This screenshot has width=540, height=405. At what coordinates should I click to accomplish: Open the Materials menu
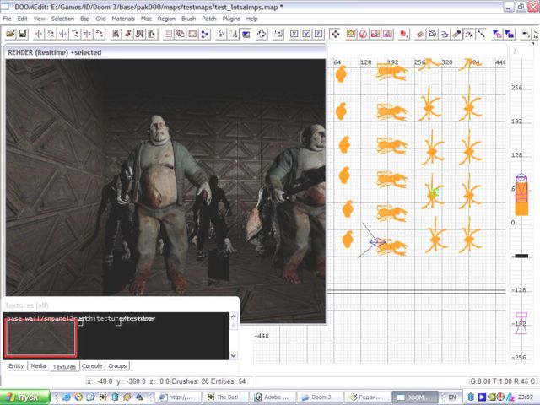coord(123,19)
